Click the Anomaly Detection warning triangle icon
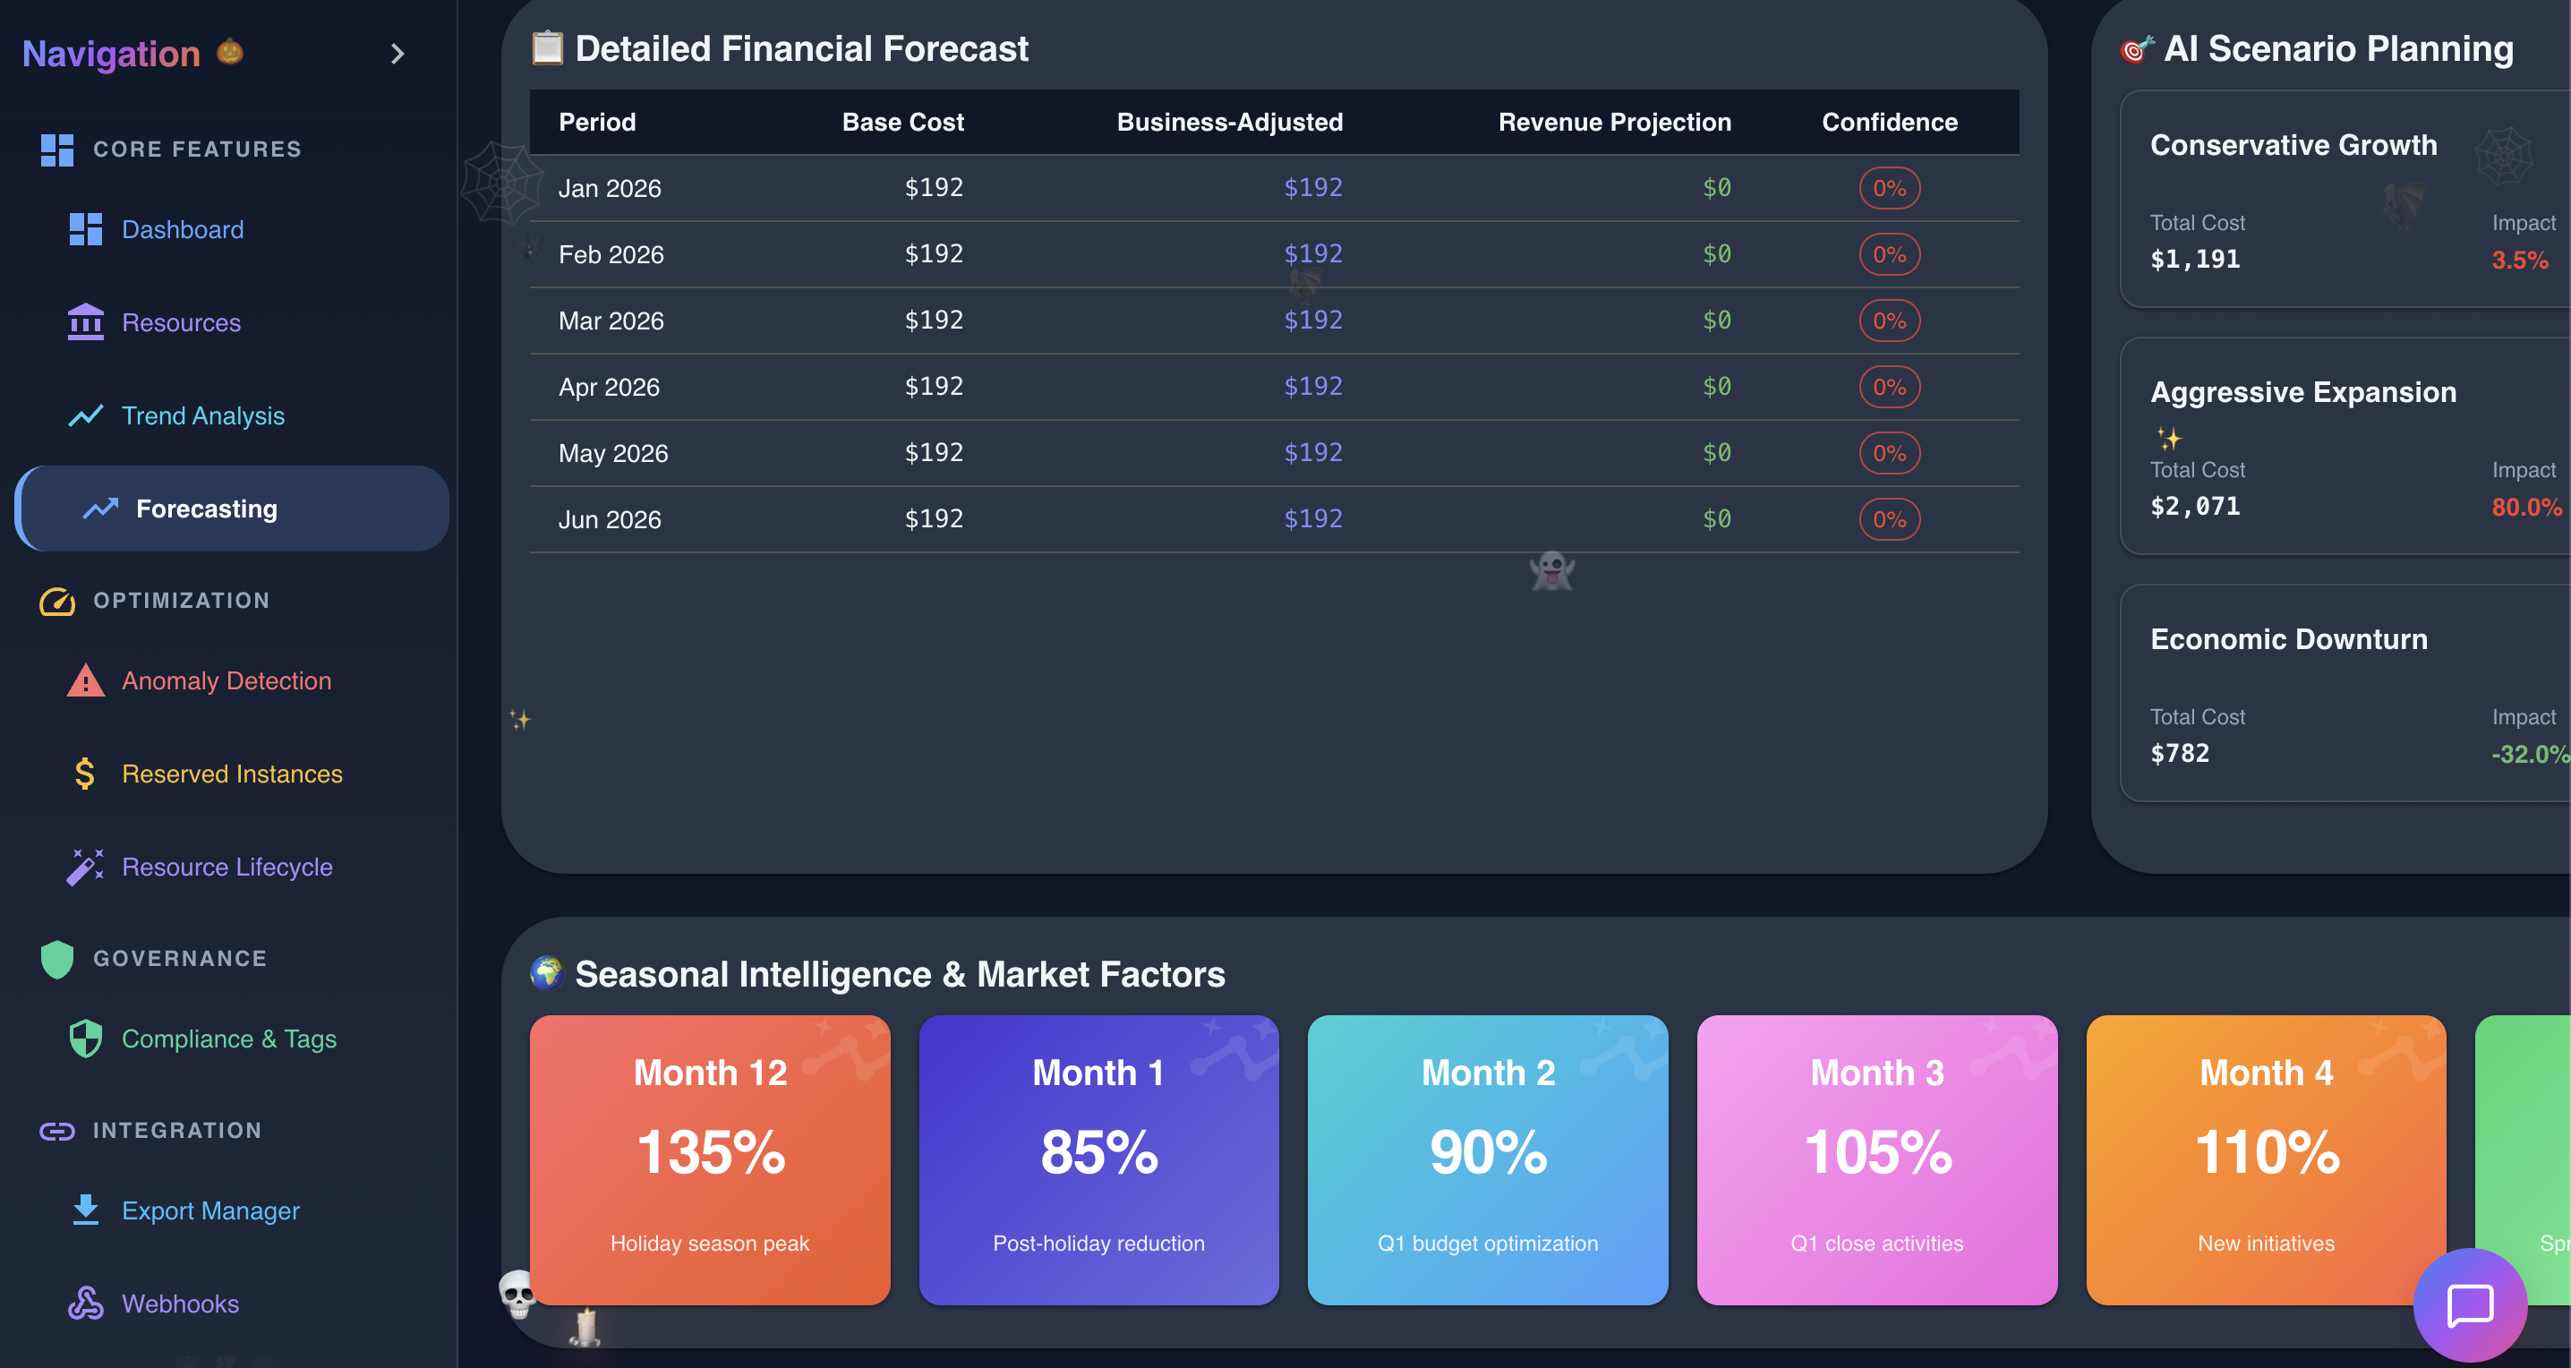 click(86, 680)
